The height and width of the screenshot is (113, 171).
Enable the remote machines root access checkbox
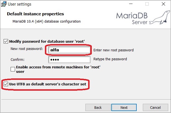pyautogui.click(x=13, y=69)
